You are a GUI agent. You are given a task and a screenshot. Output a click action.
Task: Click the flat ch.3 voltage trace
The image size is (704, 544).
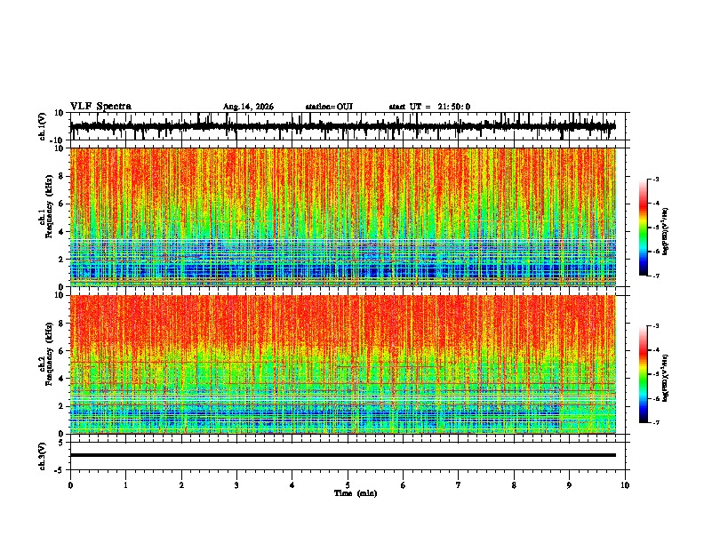tap(342, 455)
